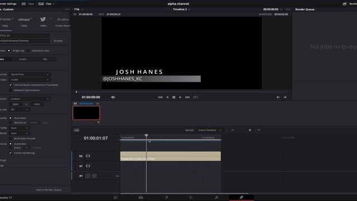Viewport: 357px width, 201px height.
Task: Click the horizontal timeline scrollbar
Action: point(185,194)
